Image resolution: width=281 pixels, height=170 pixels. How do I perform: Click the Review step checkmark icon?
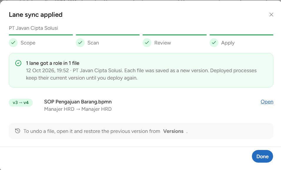pyautogui.click(x=147, y=43)
